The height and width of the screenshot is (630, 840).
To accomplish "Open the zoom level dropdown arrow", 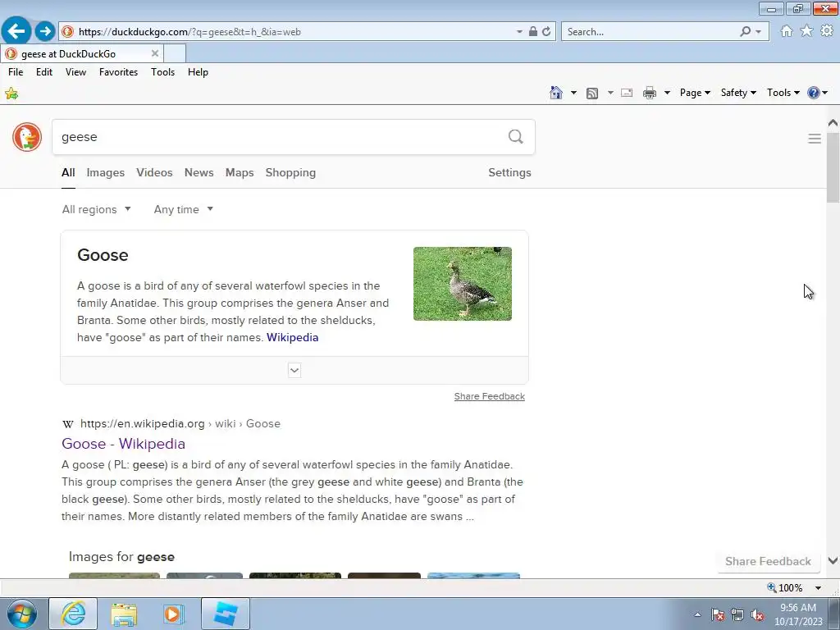I will point(818,587).
